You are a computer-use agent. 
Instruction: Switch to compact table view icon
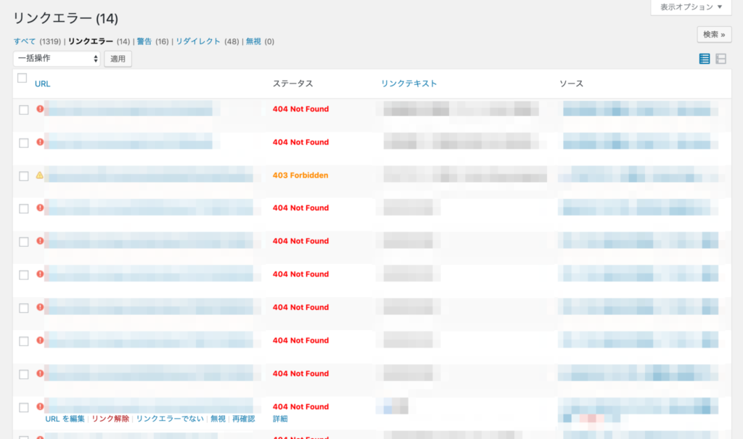coord(705,59)
